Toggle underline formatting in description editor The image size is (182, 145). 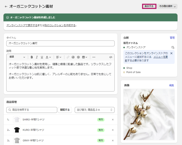(42, 57)
